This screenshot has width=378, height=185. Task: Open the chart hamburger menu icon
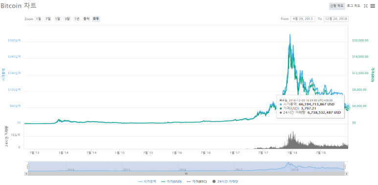pyautogui.click(x=373, y=6)
